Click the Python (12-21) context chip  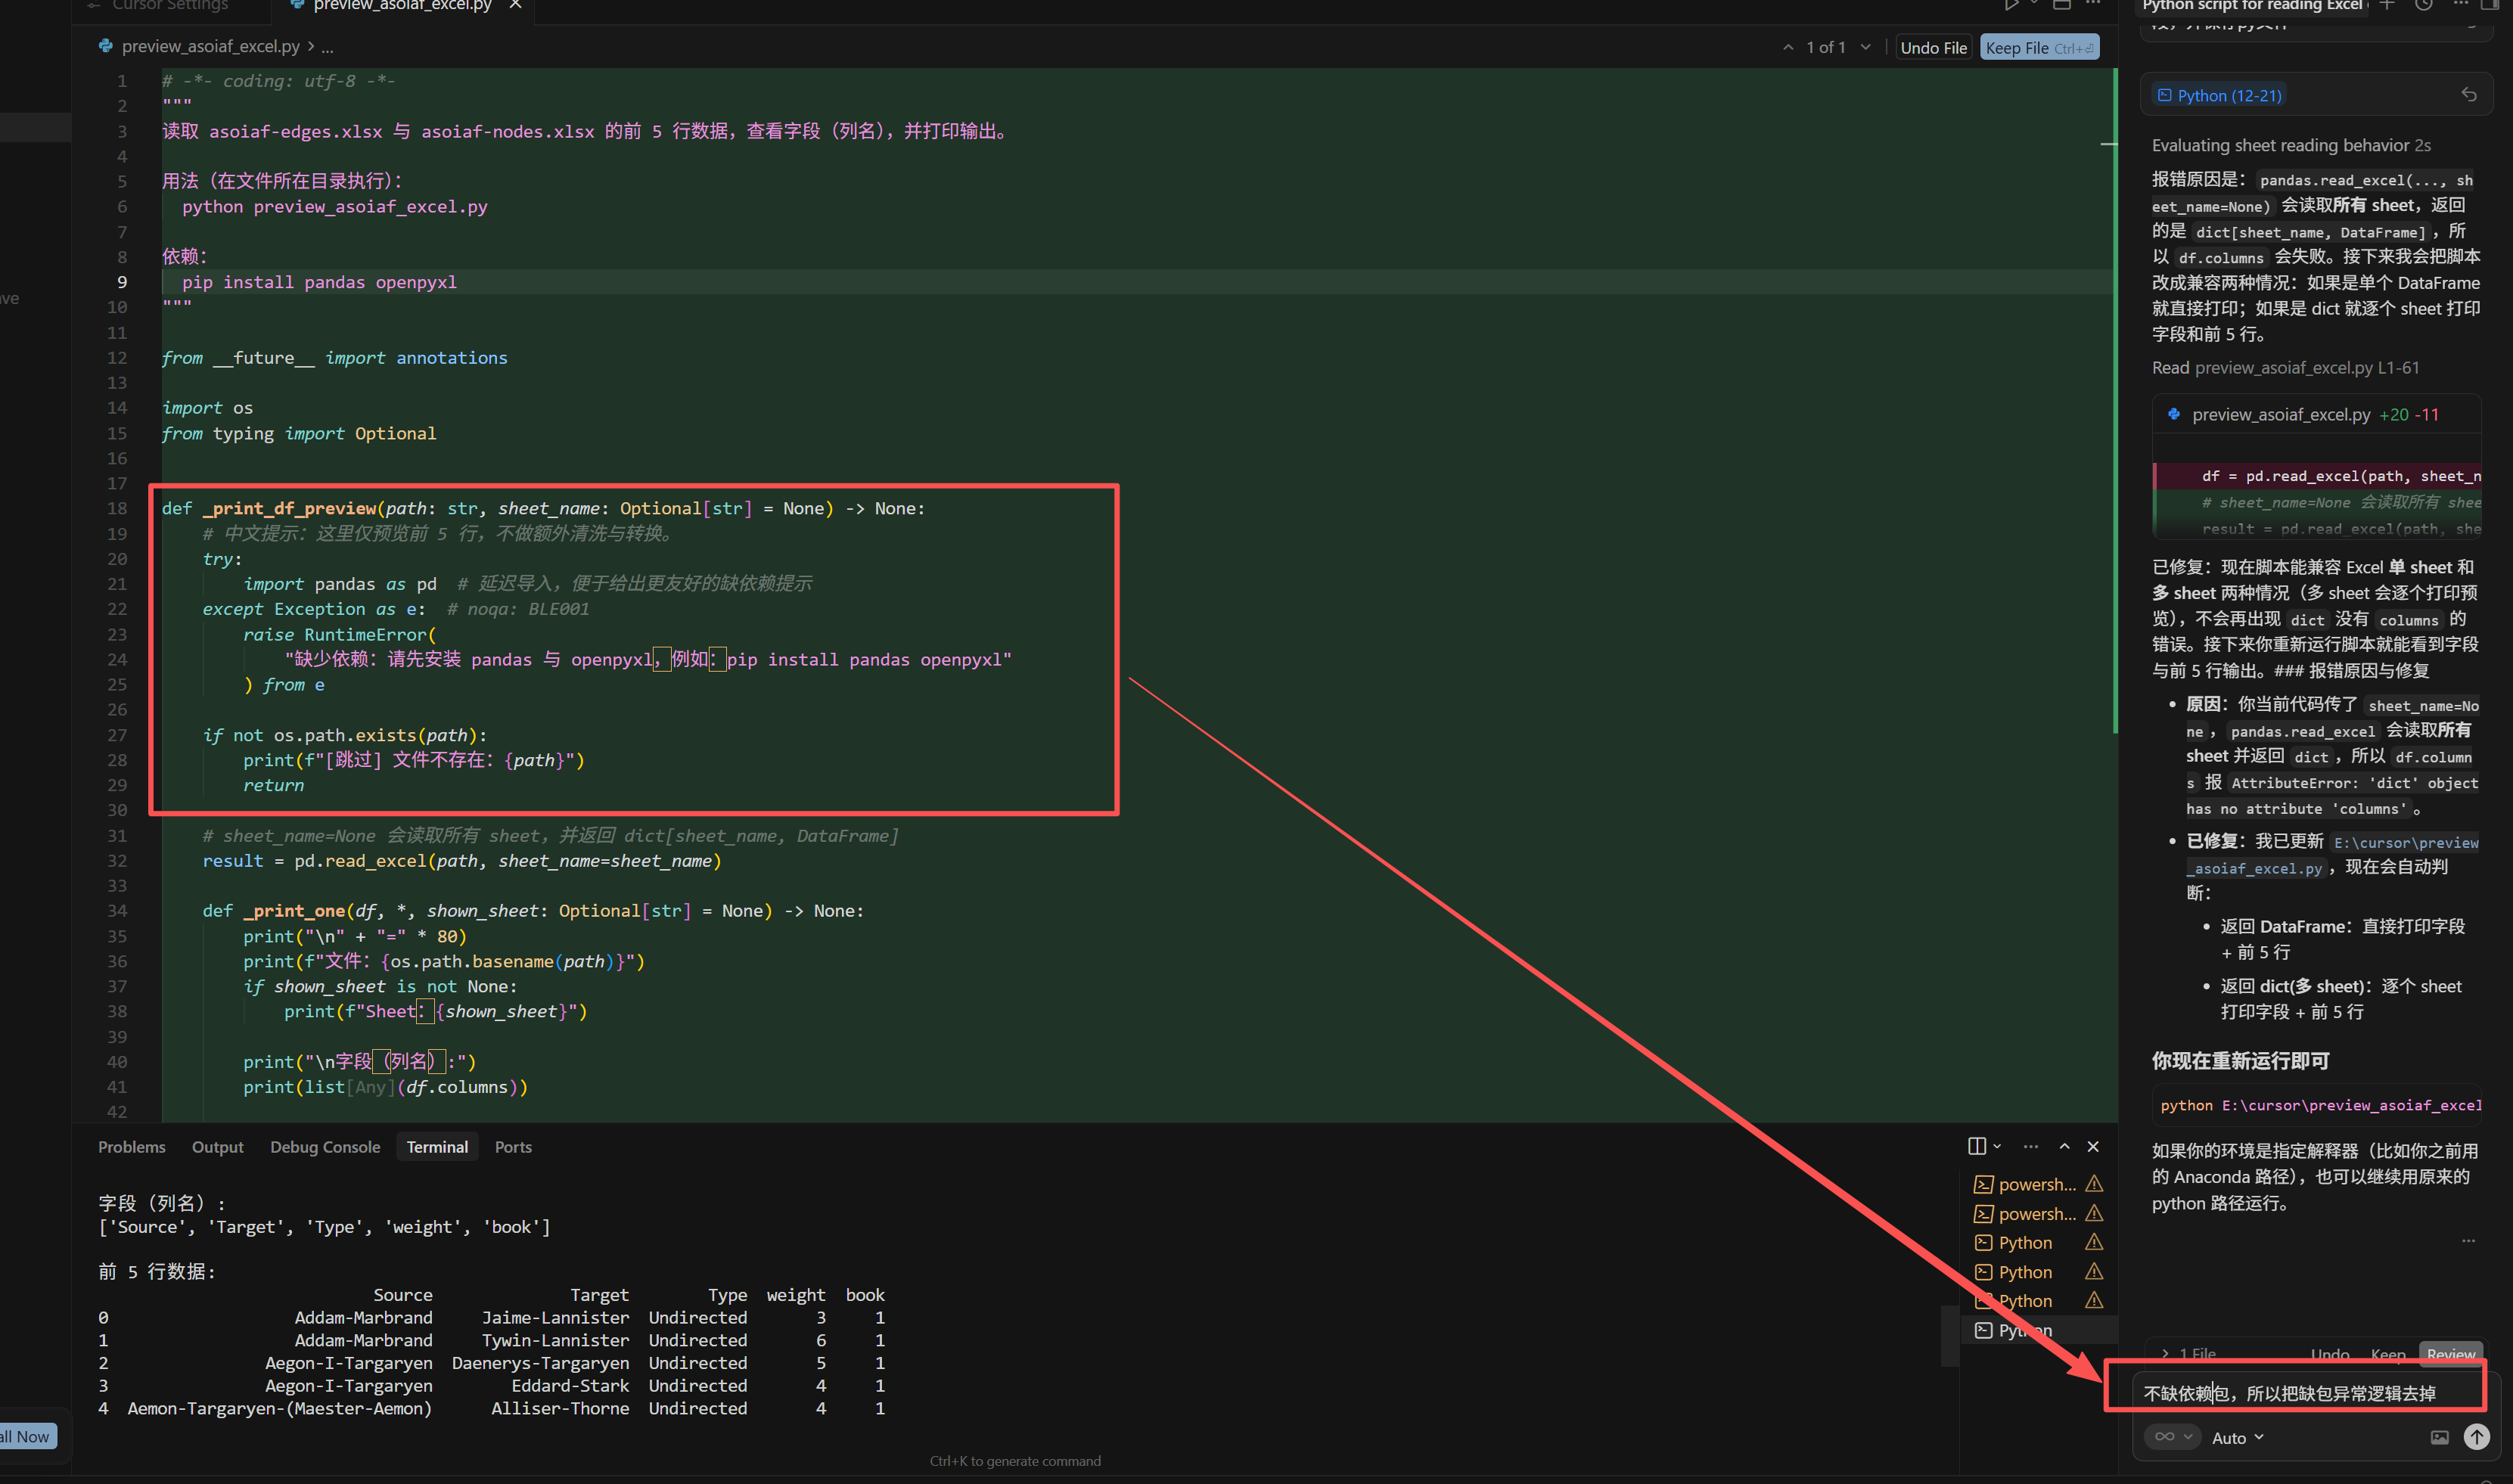(x=2219, y=95)
